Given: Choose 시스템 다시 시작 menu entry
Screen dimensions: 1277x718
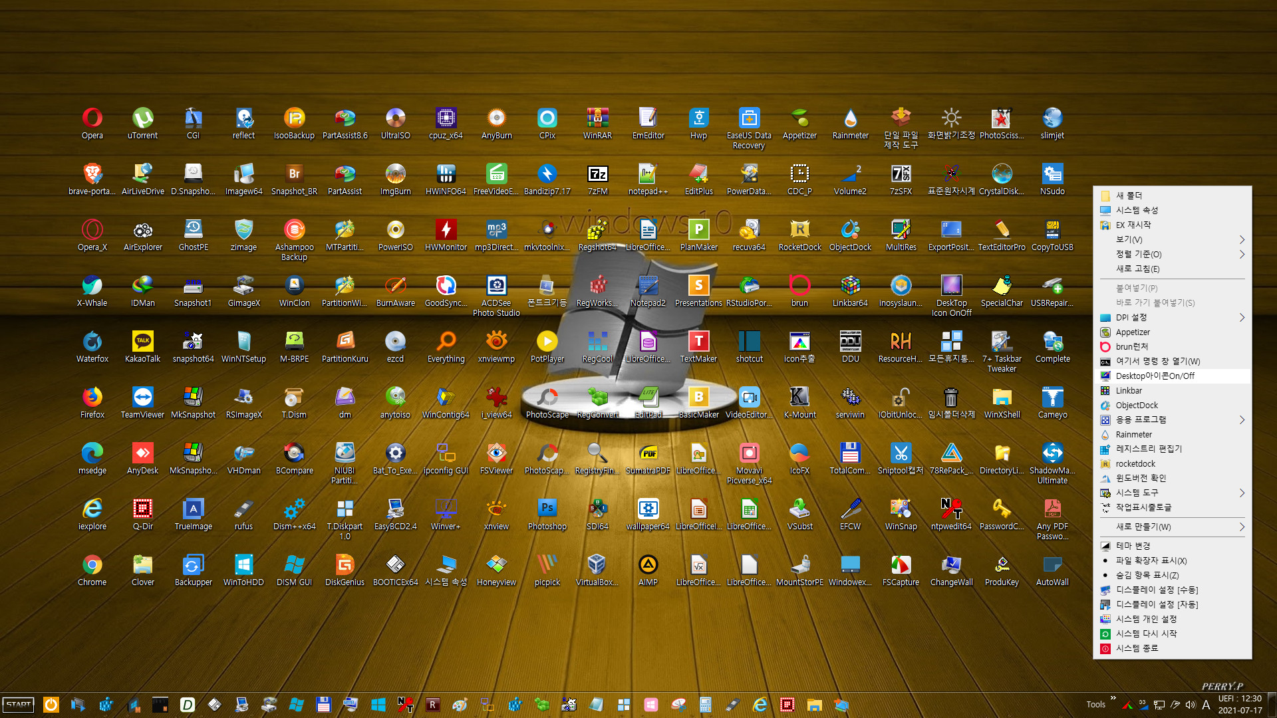Looking at the screenshot, I should tap(1172, 634).
